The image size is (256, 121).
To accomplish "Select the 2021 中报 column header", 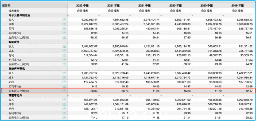I will click(x=144, y=6).
